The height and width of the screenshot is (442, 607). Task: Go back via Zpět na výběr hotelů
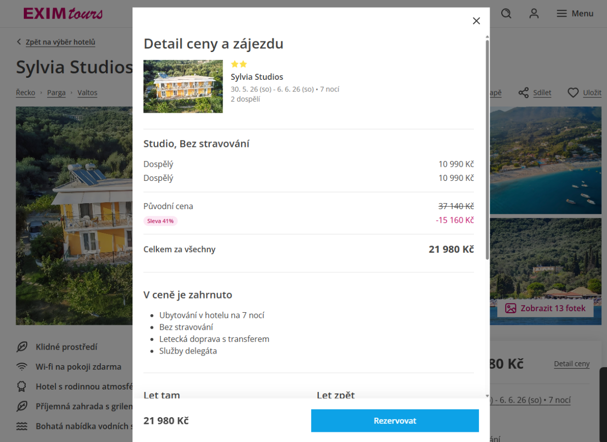click(60, 42)
